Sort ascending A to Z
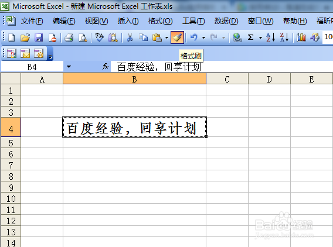The height and width of the screenshot is (247, 333). 270,37
